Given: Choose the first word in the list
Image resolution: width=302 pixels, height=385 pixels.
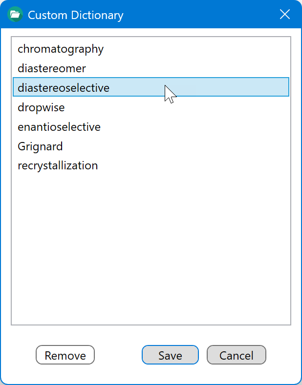Looking at the screenshot, I should pyautogui.click(x=151, y=49).
